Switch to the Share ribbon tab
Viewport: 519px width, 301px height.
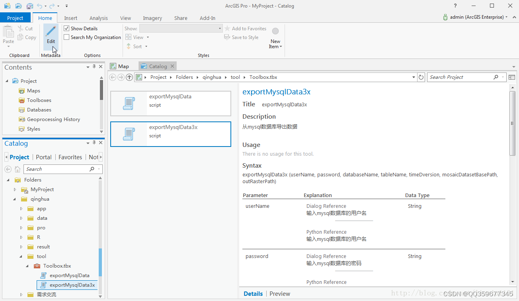181,18
